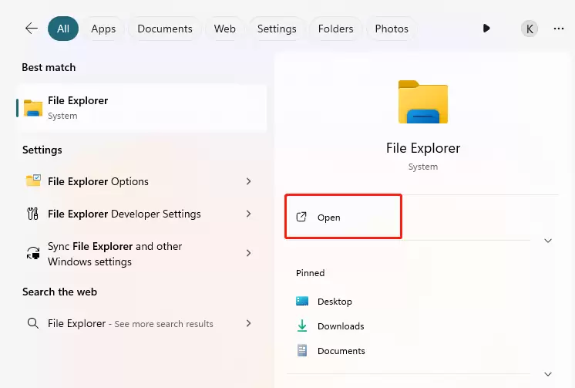Open Sync File Explorer and other settings
The width and height of the screenshot is (575, 388).
point(141,254)
